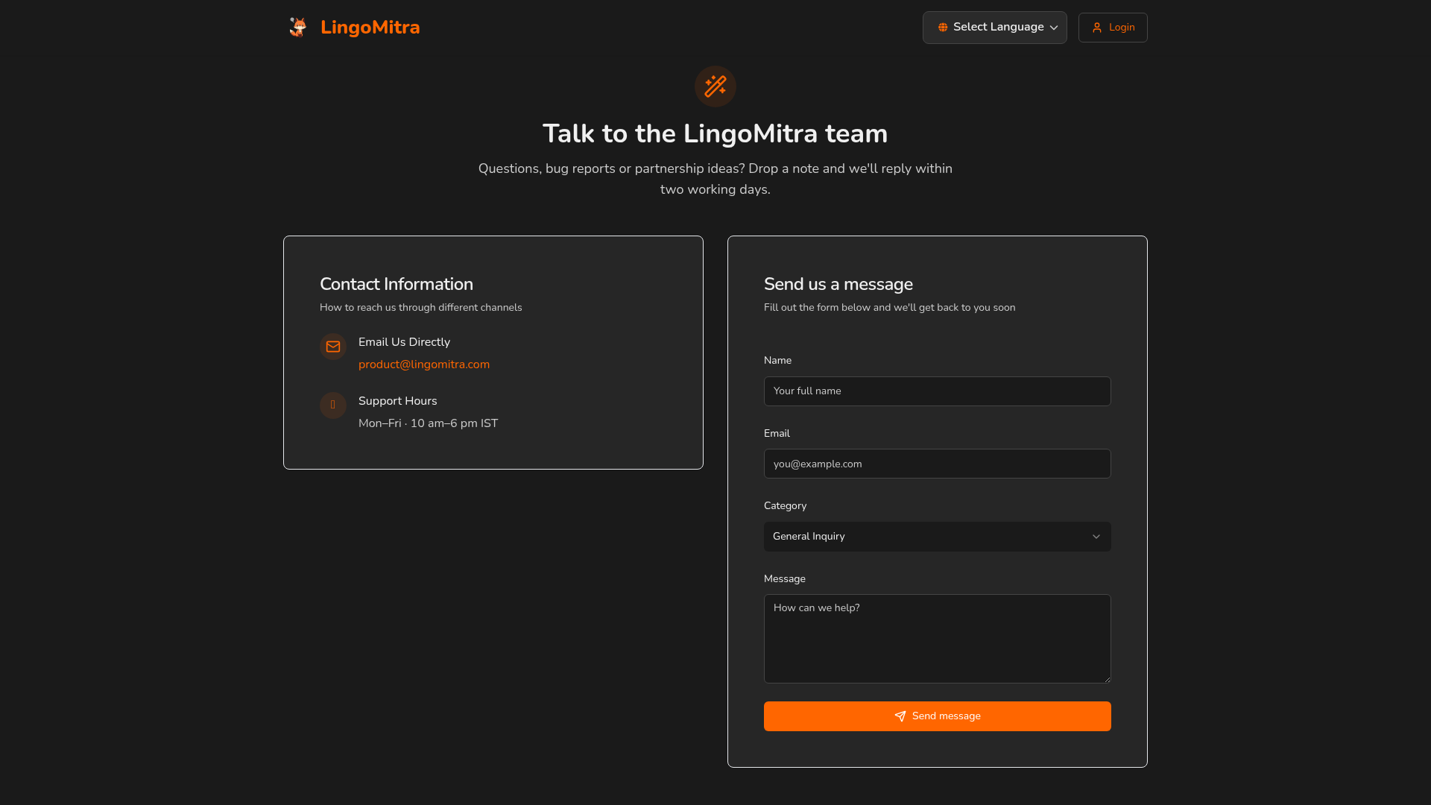Click the Support Hours clock icon
This screenshot has width=1431, height=805.
click(x=333, y=405)
